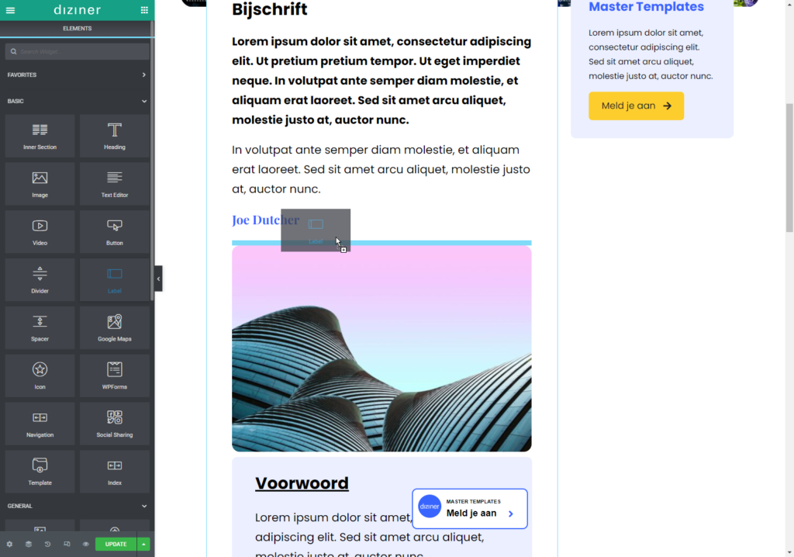Viewport: 794px width, 557px height.
Task: Toggle responsive mode in the bottom bar
Action: [x=67, y=544]
